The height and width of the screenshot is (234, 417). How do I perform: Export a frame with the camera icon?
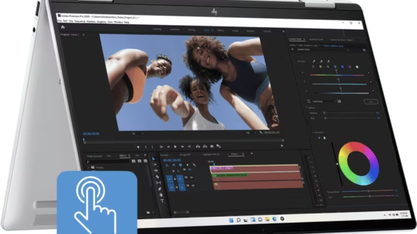[212, 146]
